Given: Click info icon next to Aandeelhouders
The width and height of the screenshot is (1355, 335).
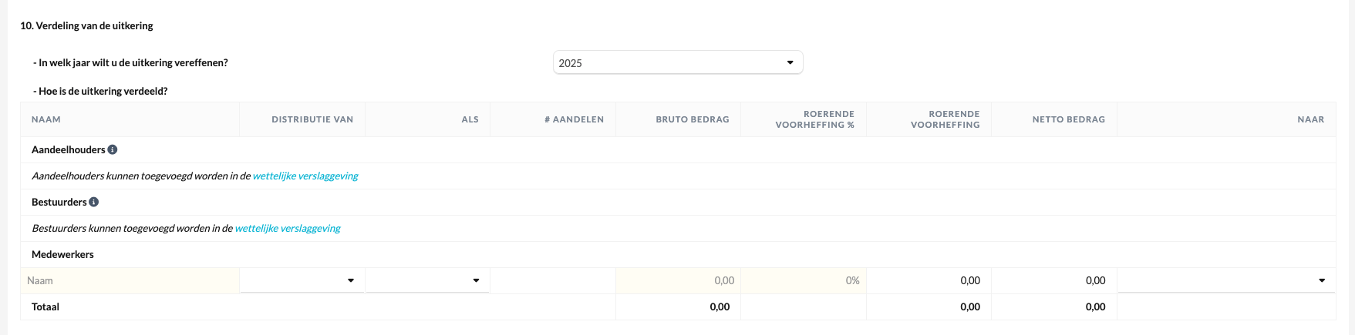Looking at the screenshot, I should [x=113, y=149].
